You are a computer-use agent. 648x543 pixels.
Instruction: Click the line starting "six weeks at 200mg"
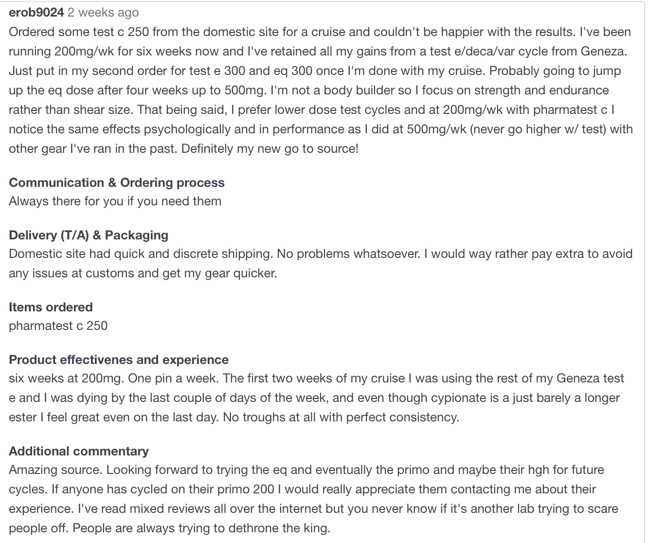[x=316, y=378]
